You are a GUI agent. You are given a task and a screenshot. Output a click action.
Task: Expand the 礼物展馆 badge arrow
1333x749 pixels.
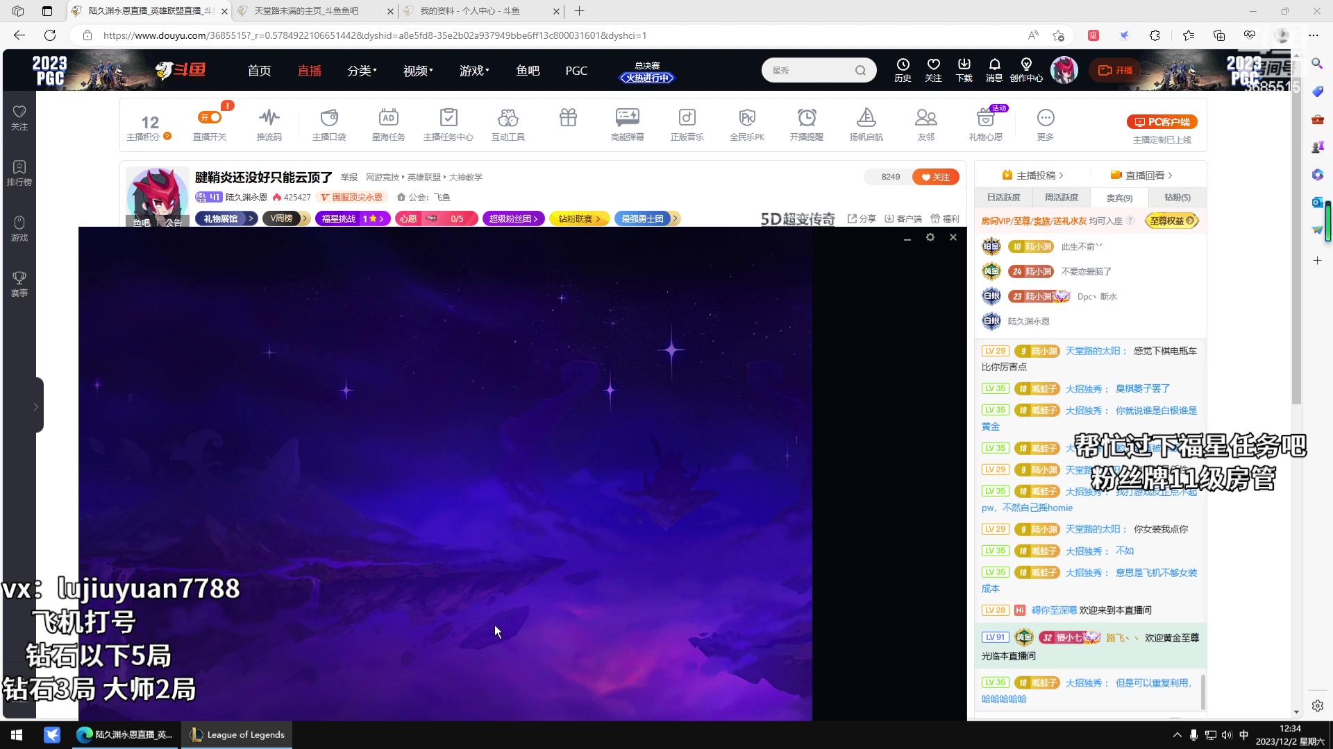click(x=251, y=218)
